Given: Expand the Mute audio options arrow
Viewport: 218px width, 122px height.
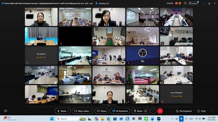Looking at the screenshot, I should 68,111.
